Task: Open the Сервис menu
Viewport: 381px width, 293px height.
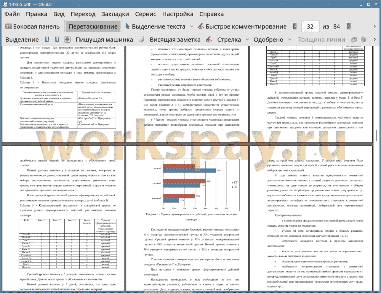Action: [x=146, y=14]
